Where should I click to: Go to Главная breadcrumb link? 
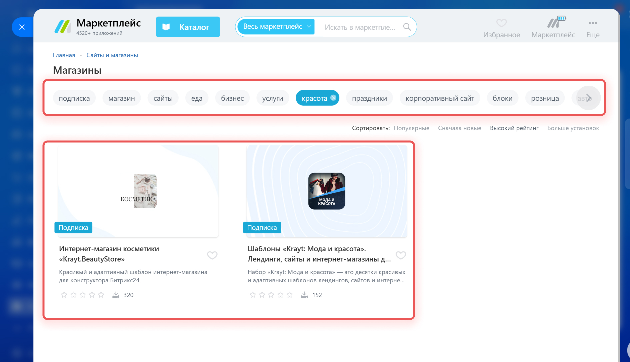tap(64, 55)
